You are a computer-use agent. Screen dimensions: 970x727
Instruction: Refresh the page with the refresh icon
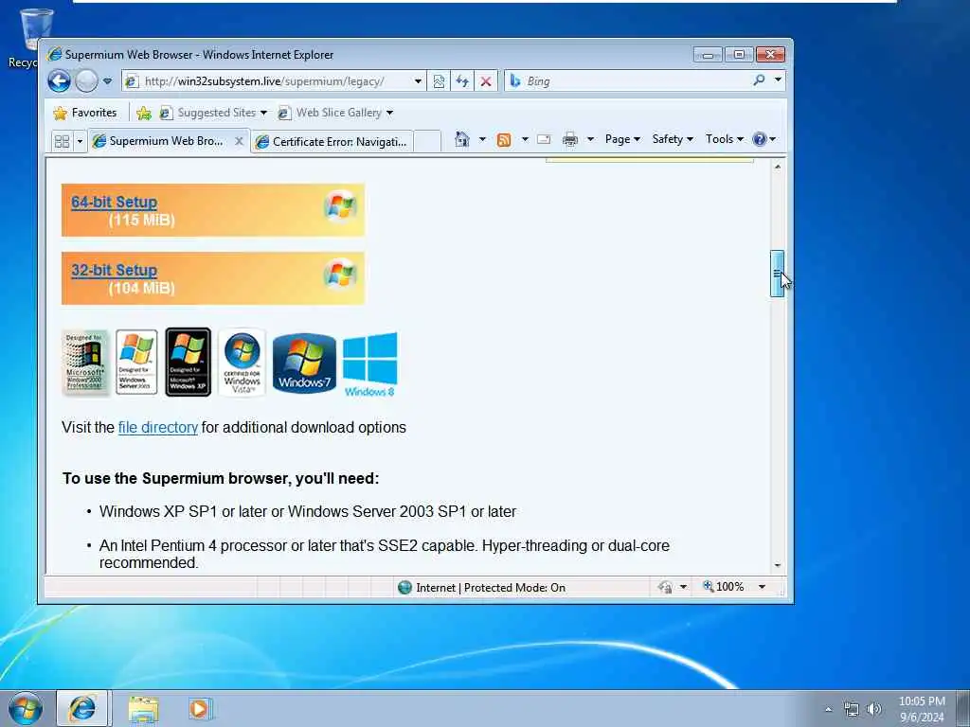pyautogui.click(x=462, y=81)
